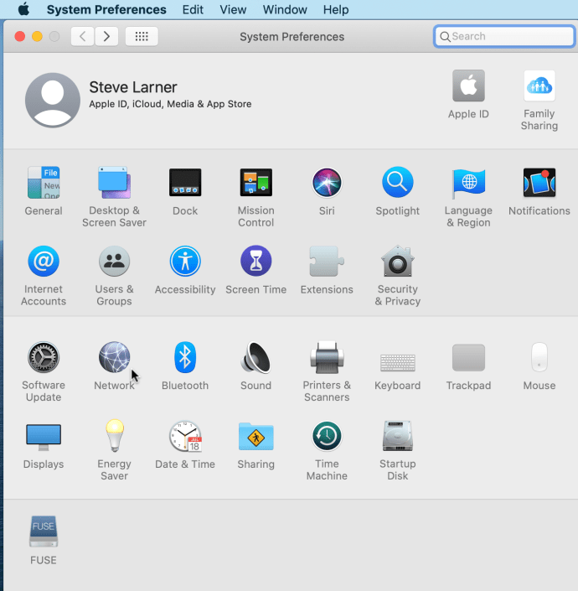Screen dimensions: 578x591
Task: Open Bluetooth settings
Action: point(184,358)
